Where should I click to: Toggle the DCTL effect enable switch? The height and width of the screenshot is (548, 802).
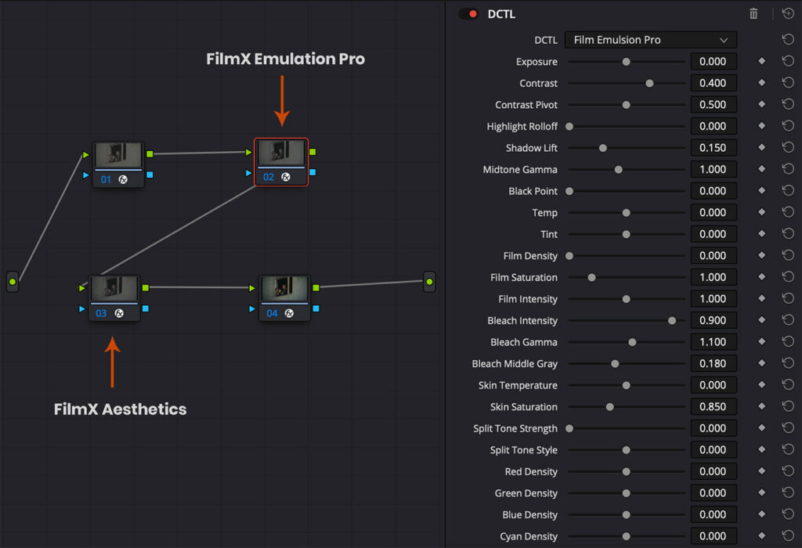[468, 14]
